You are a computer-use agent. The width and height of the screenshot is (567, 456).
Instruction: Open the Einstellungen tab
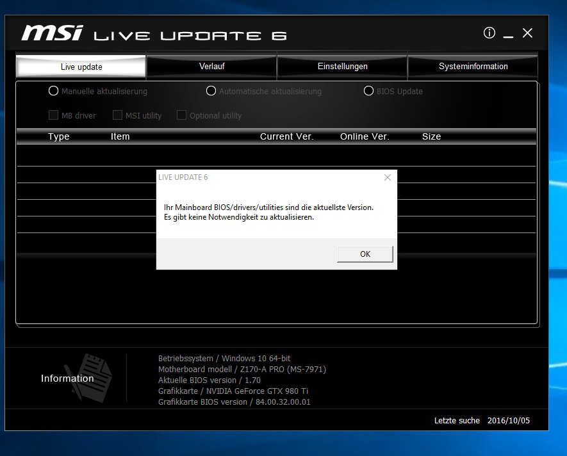(x=342, y=67)
